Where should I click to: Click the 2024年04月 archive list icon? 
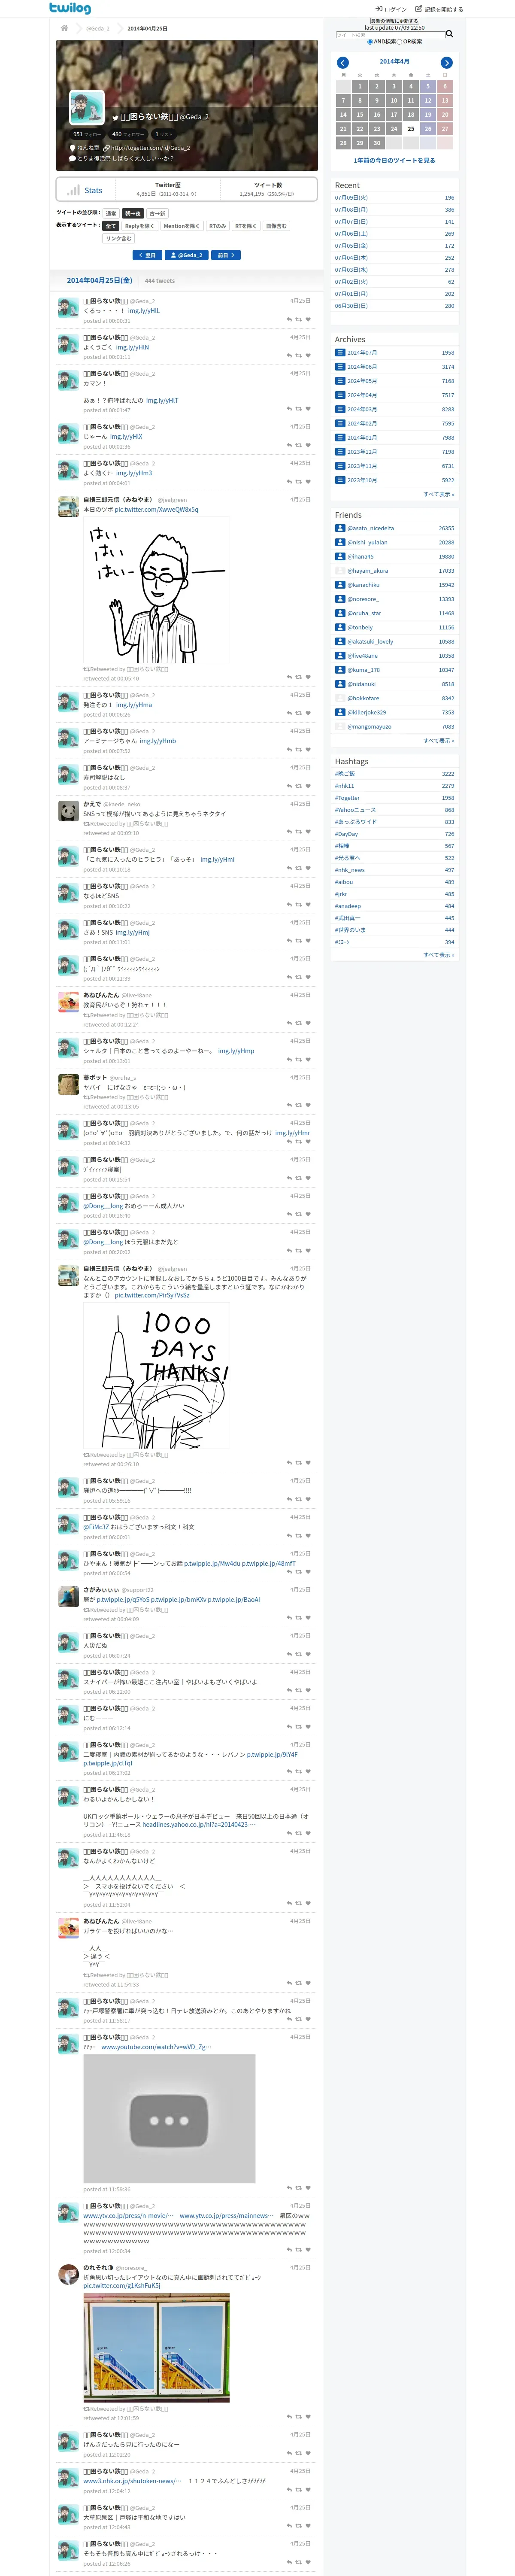340,395
